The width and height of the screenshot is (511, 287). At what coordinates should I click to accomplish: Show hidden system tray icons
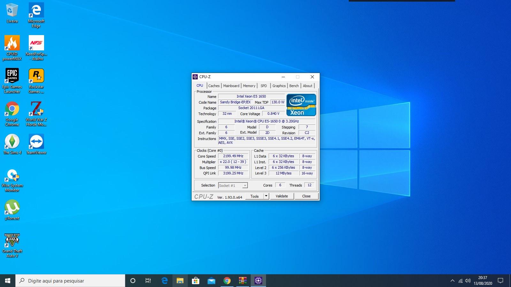click(x=452, y=281)
